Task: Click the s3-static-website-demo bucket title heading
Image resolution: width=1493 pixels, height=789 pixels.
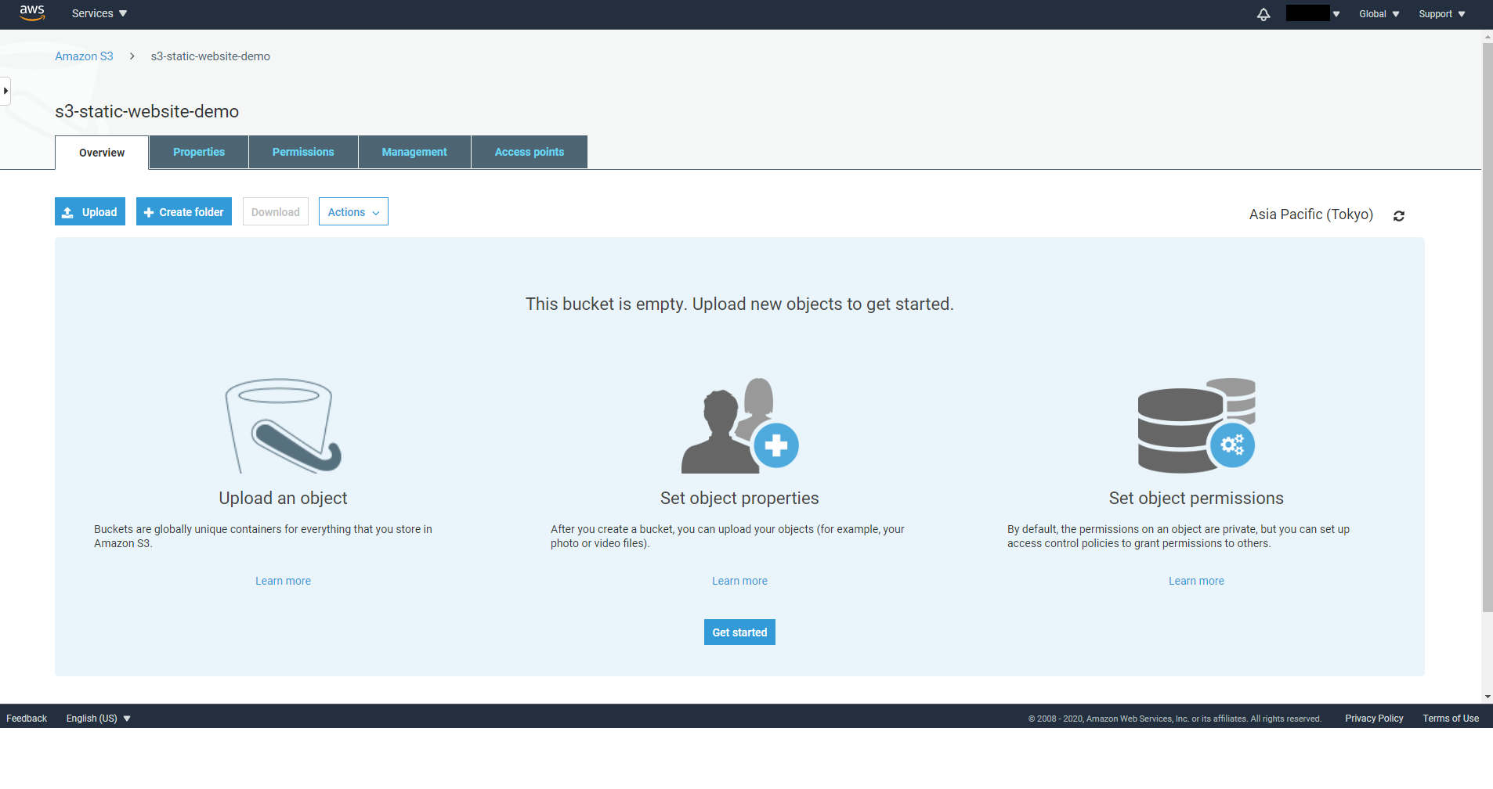Action: click(147, 111)
